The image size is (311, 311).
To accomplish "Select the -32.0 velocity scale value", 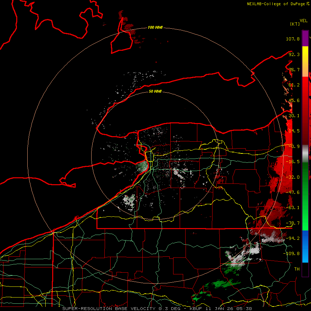I will pyautogui.click(x=293, y=177).
